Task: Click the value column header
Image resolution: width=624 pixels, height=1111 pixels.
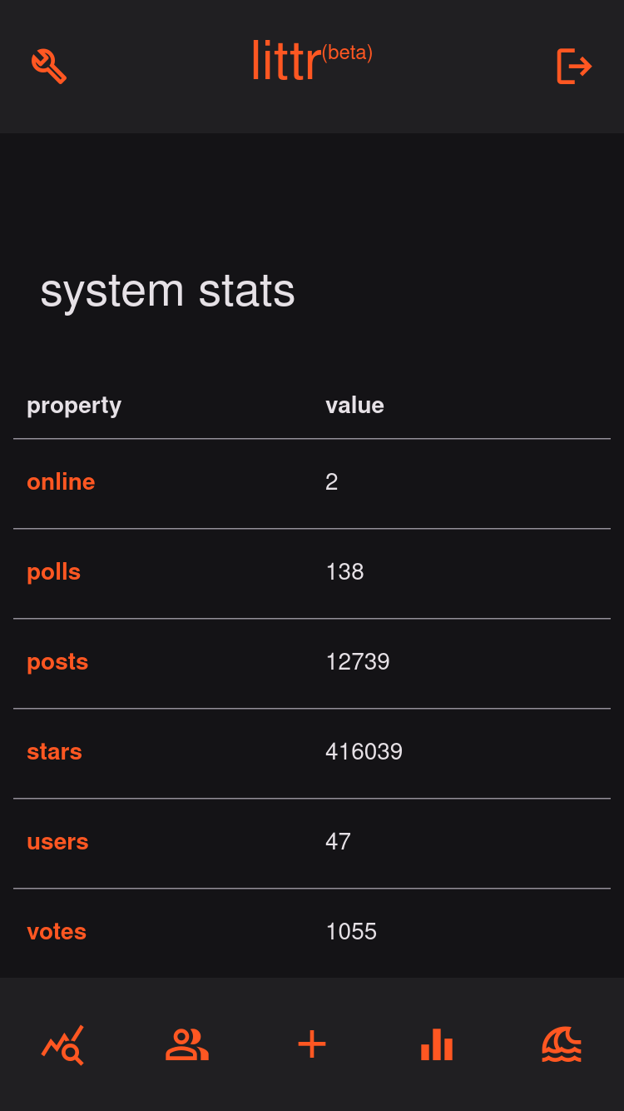Action: click(x=355, y=405)
